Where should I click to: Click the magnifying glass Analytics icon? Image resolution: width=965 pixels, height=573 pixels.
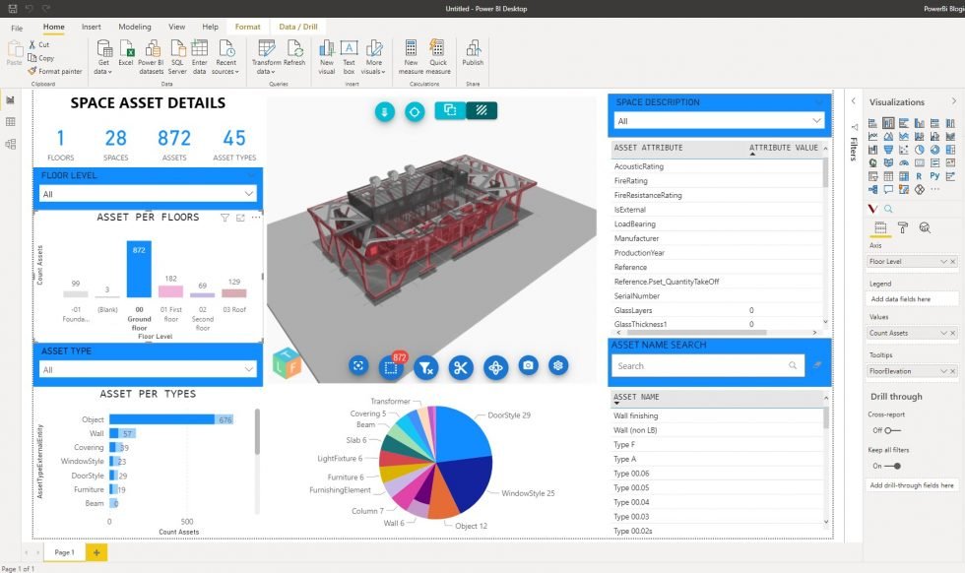924,227
